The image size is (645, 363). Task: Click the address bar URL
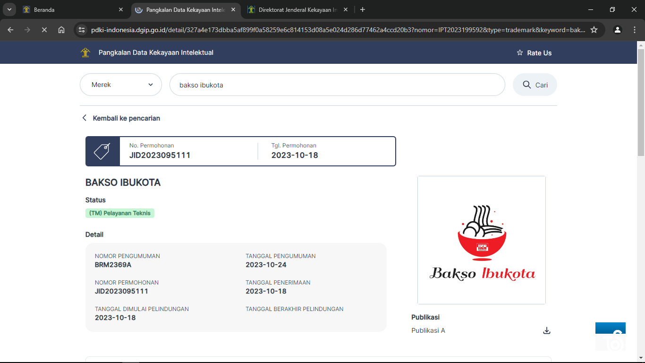click(x=338, y=30)
